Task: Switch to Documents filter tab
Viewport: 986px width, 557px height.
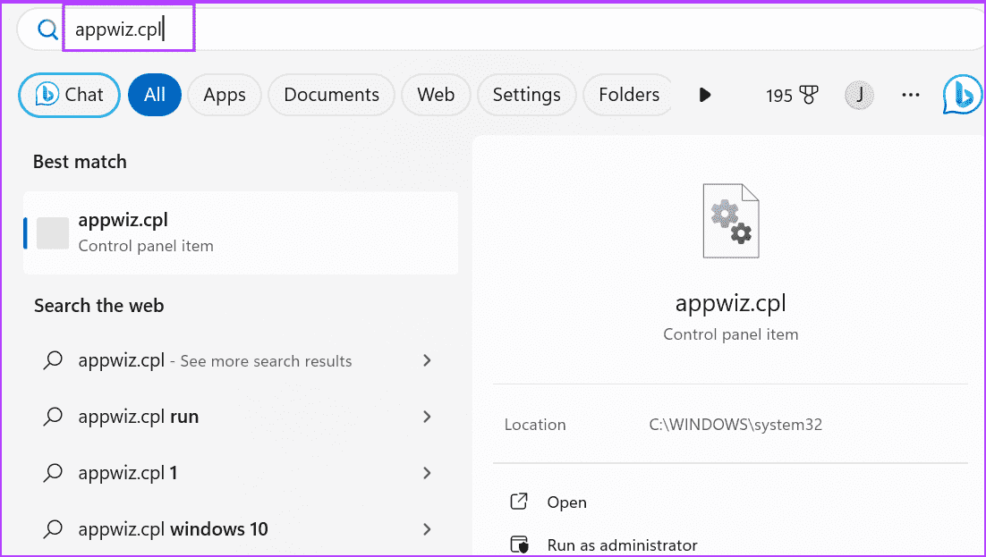Action: pos(331,95)
